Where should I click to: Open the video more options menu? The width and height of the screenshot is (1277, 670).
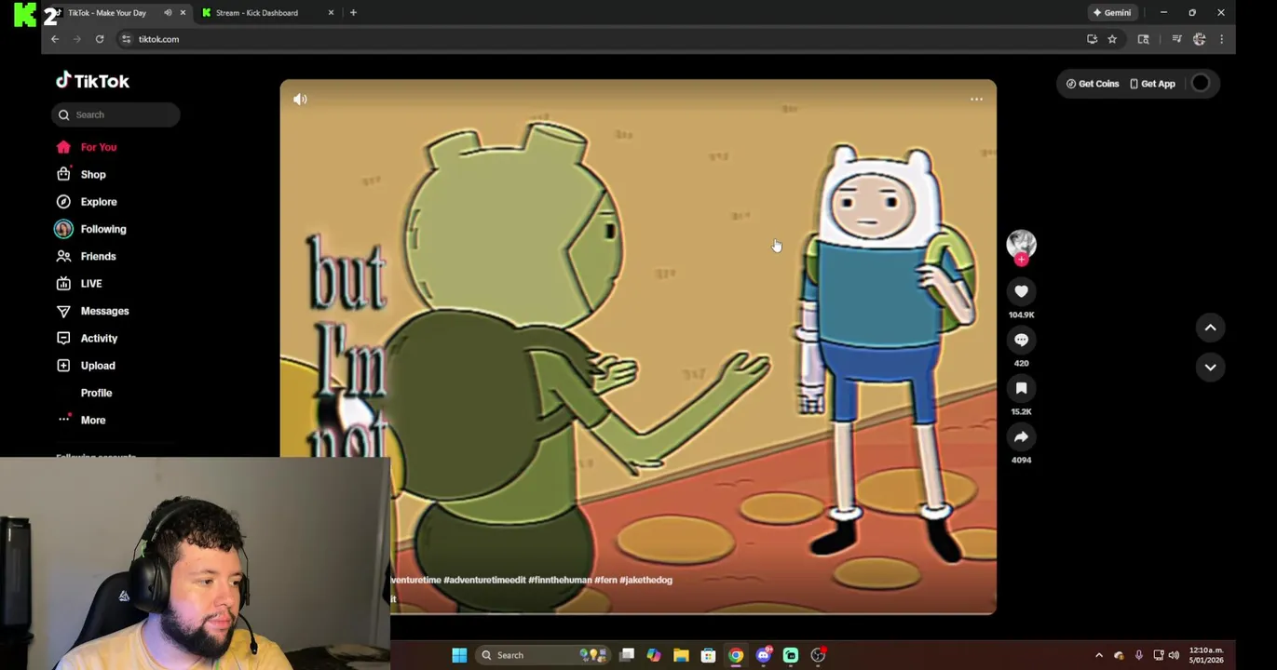pyautogui.click(x=976, y=99)
